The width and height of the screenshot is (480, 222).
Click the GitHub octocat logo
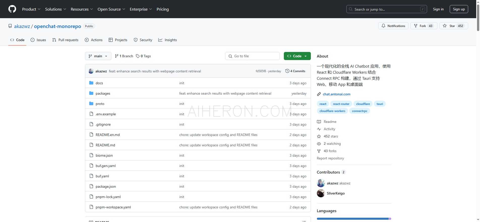[12, 9]
